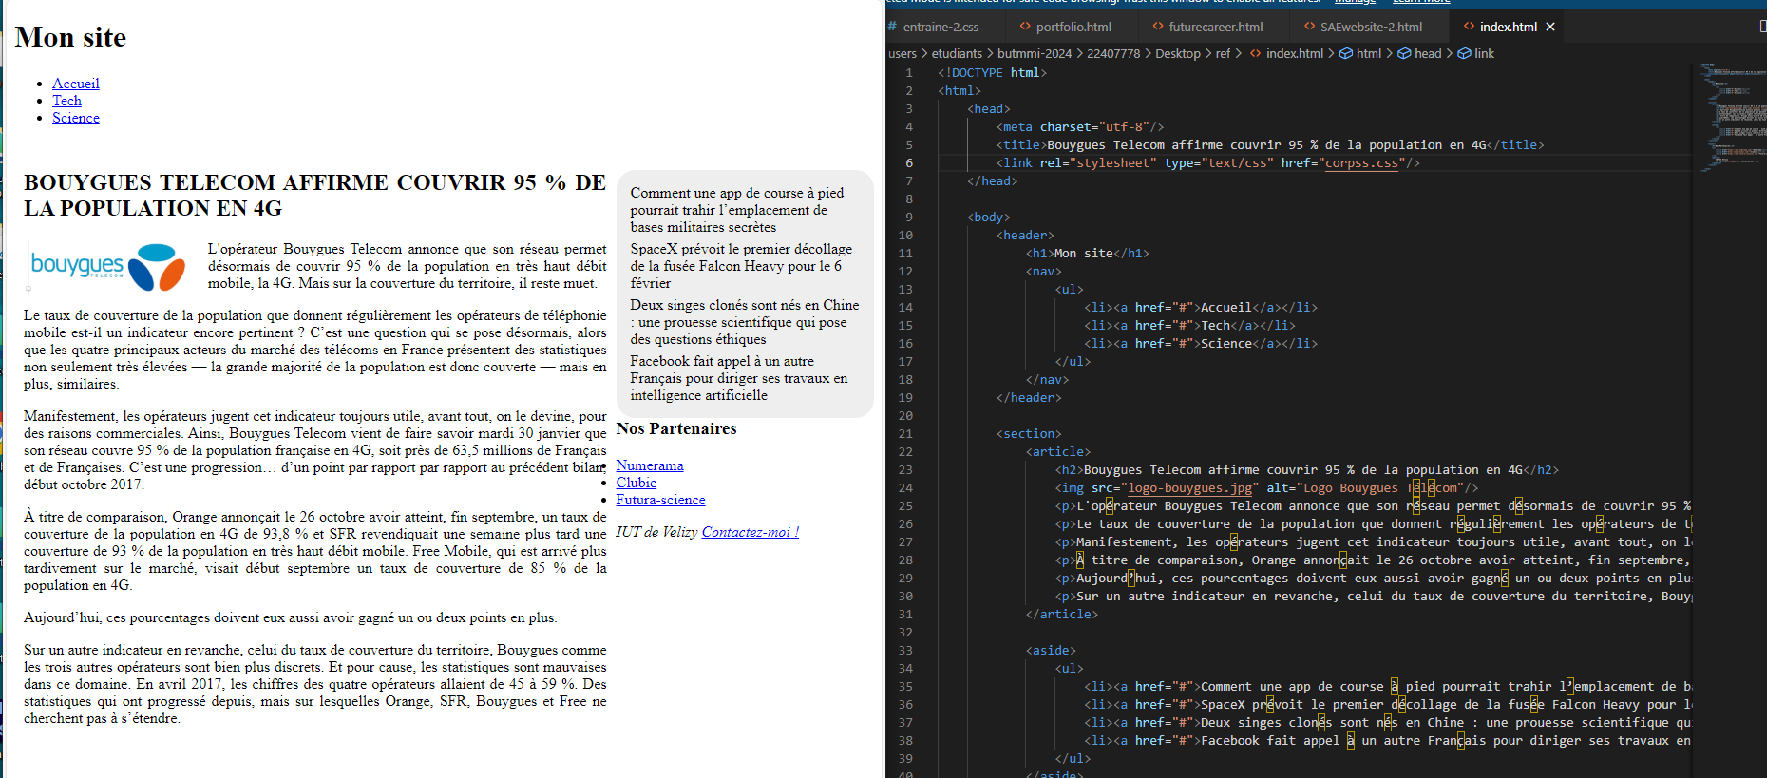Close the index.html tab

(x=1550, y=27)
